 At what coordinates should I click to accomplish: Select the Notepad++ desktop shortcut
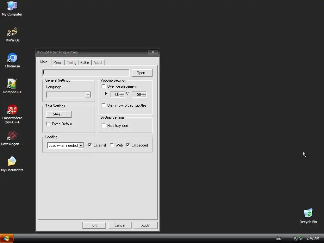point(12,86)
